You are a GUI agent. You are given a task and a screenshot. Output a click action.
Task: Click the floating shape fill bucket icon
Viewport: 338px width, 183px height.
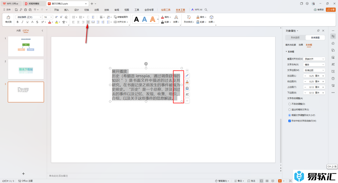pos(187,82)
